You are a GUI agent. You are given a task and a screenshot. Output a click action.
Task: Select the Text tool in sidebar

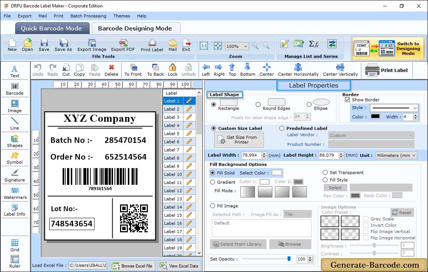click(15, 72)
